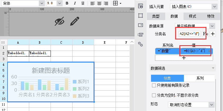Screen dimensions: 223x111
Task: Open the hyperlink icon in side panel
Action: [140, 44]
